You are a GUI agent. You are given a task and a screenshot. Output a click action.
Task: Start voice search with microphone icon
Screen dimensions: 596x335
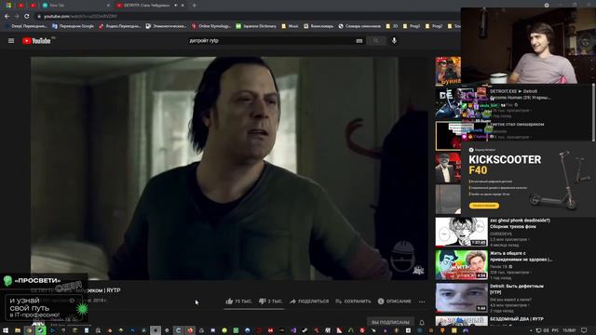click(x=394, y=41)
